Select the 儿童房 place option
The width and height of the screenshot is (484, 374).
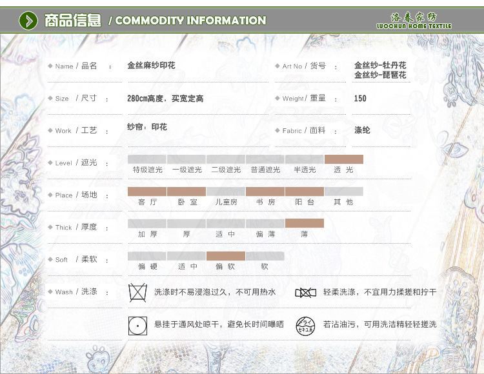[x=226, y=192]
